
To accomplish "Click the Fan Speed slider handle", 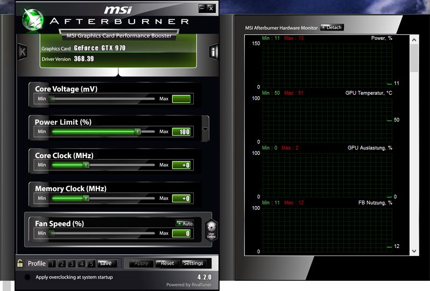I will 52,233.
